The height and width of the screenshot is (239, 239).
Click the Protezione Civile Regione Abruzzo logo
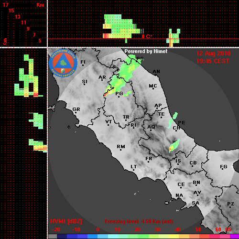click(63, 63)
